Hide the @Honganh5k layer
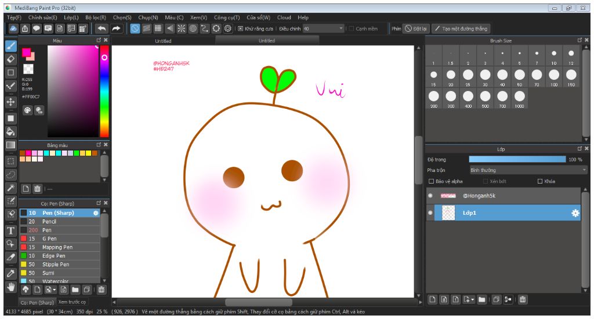Screen dimensions: 594x319 coord(430,196)
